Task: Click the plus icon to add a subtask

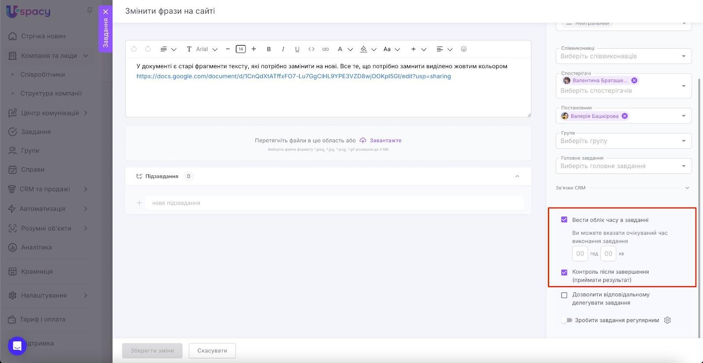Action: pyautogui.click(x=139, y=203)
